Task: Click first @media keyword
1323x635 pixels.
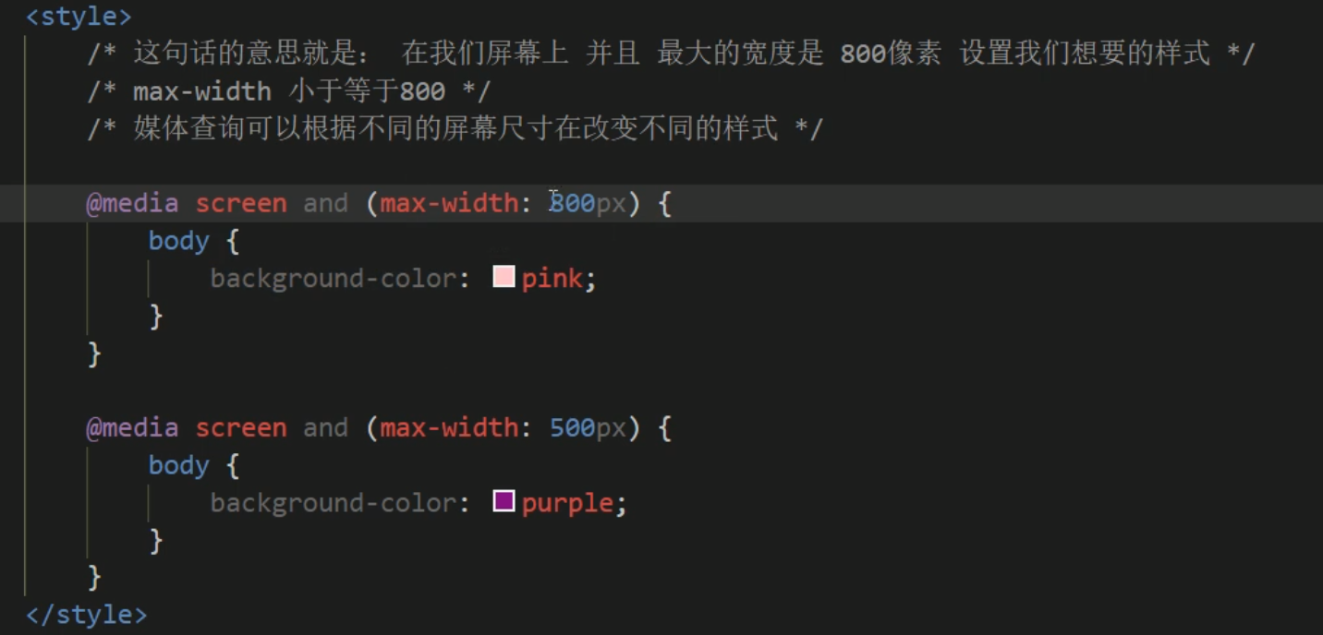Action: click(132, 203)
